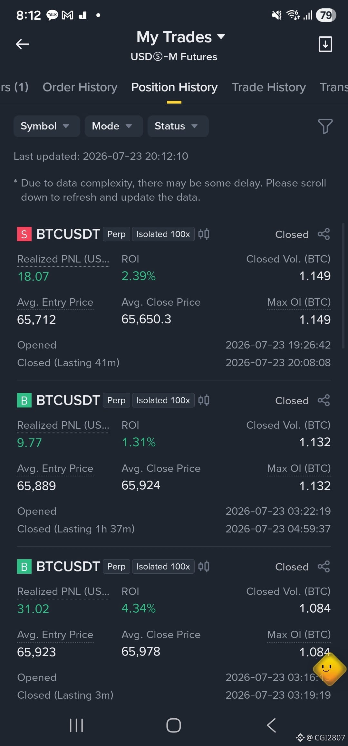Switch to the Trade History tab

click(x=269, y=87)
